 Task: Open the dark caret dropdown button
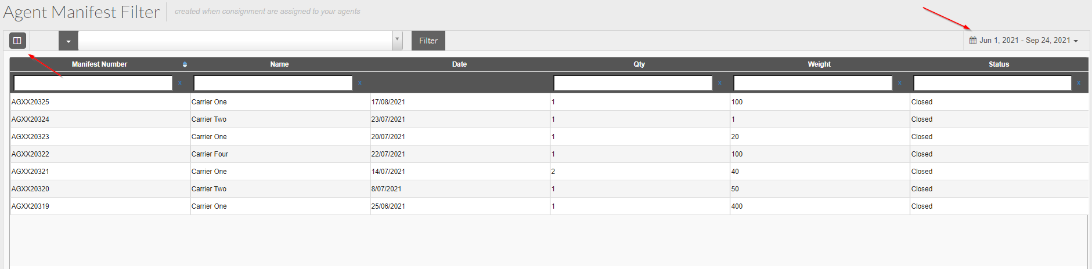(x=69, y=41)
